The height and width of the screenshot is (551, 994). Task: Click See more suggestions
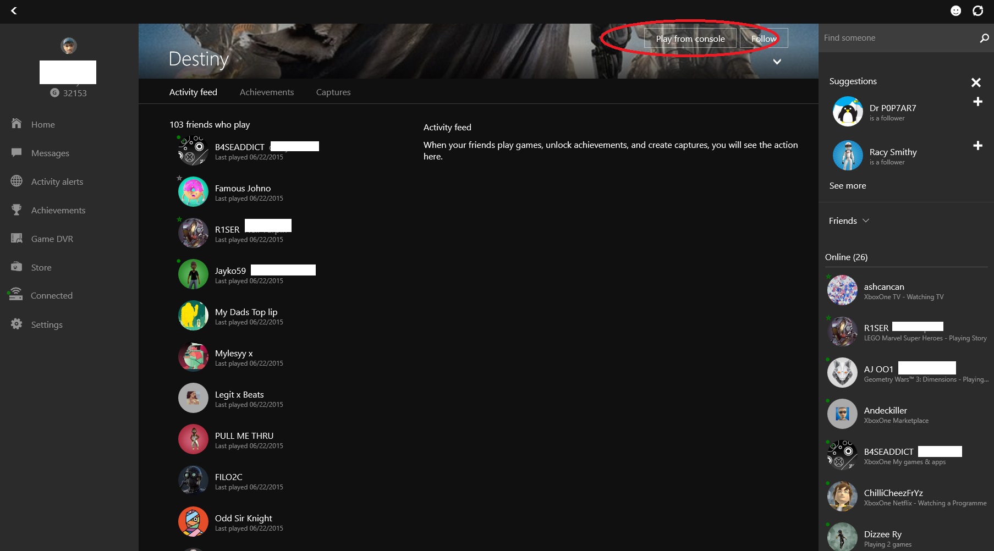pyautogui.click(x=848, y=185)
